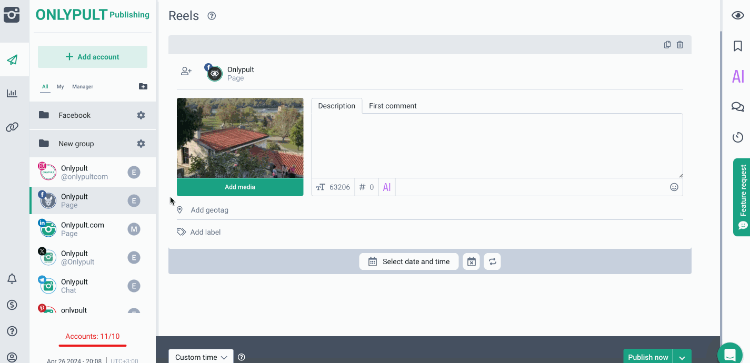Image resolution: width=750 pixels, height=363 pixels.
Task: Toggle preview eye icon in right sidebar
Action: 738,15
